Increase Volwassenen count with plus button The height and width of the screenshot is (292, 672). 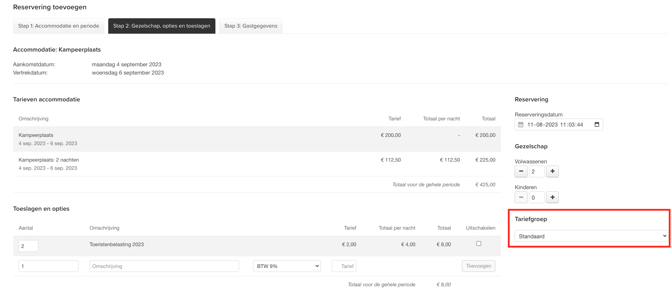[x=552, y=171]
